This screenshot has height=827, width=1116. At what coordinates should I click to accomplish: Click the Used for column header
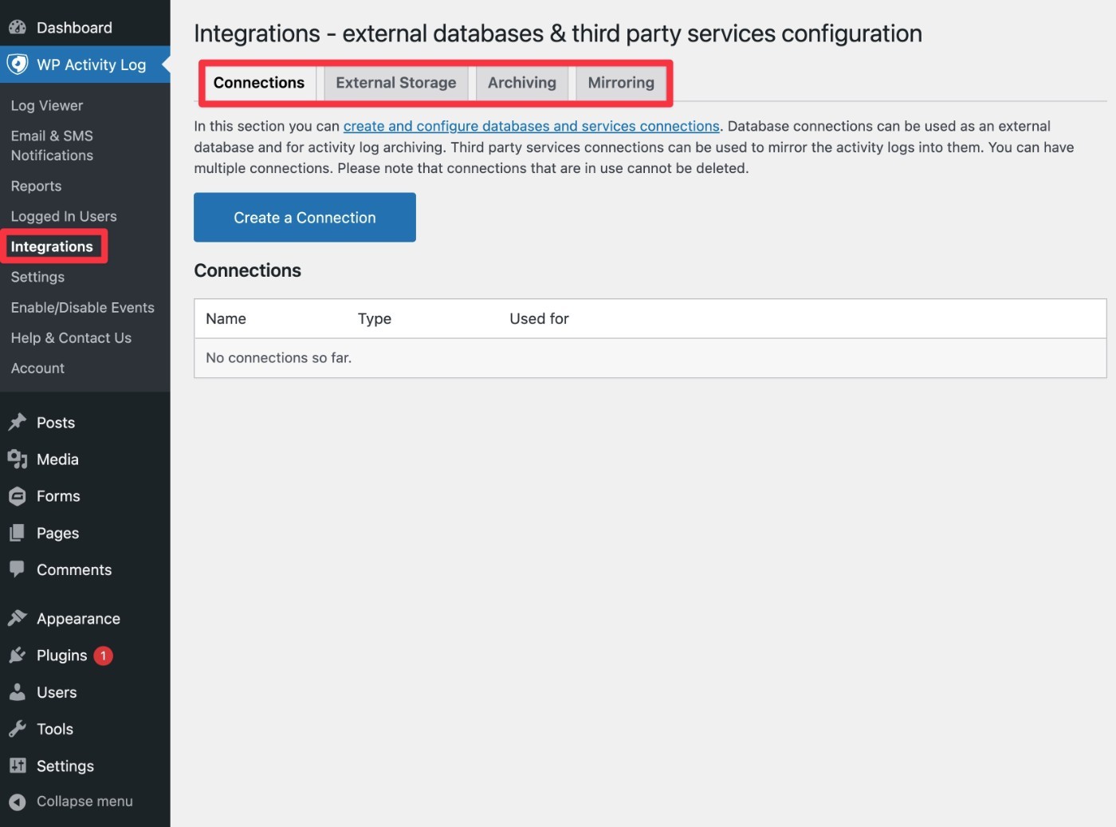click(x=539, y=319)
